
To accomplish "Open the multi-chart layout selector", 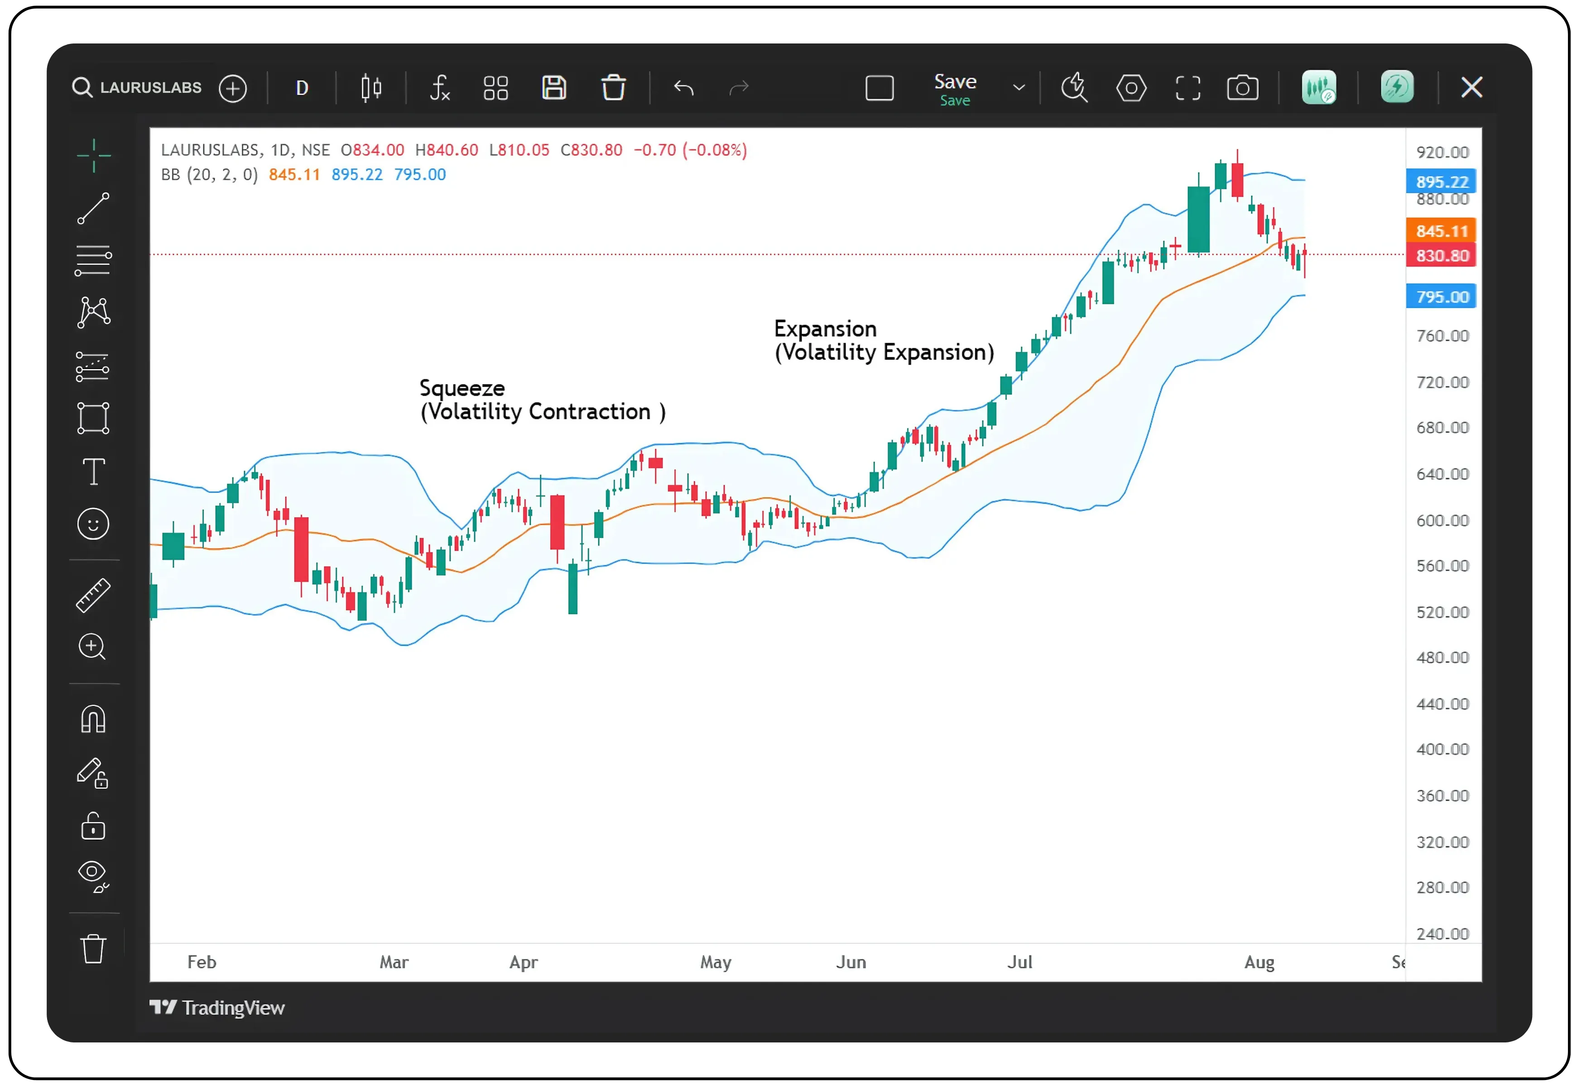I will [x=495, y=88].
